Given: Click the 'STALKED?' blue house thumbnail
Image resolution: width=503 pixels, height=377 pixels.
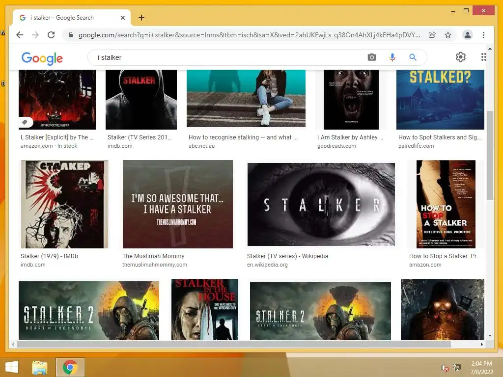Looking at the screenshot, I should pyautogui.click(x=440, y=99).
